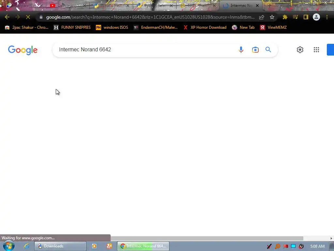Image resolution: width=334 pixels, height=251 pixels.
Task: Open the EndermanCH/Malw... bookmark
Action: [x=156, y=27]
